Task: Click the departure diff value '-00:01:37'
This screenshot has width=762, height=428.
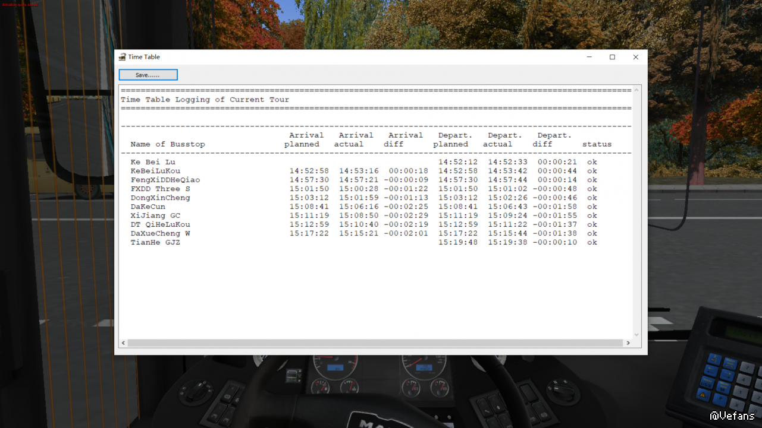Action: 555,224
